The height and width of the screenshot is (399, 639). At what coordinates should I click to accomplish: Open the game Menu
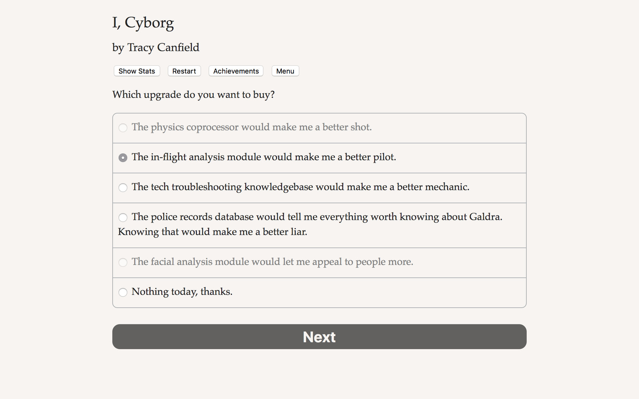[285, 71]
